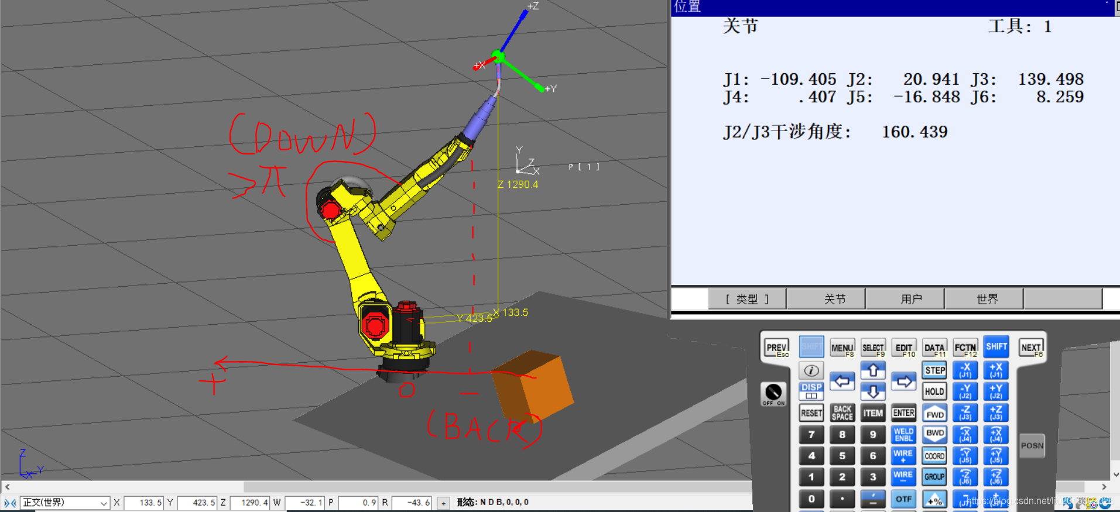Image resolution: width=1120 pixels, height=512 pixels.
Task: Jog -Y (J2) key
Action: pyautogui.click(x=965, y=391)
